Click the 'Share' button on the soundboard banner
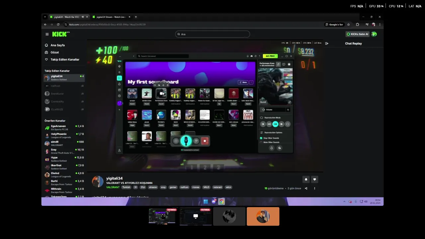This screenshot has height=239, width=425. point(243,82)
